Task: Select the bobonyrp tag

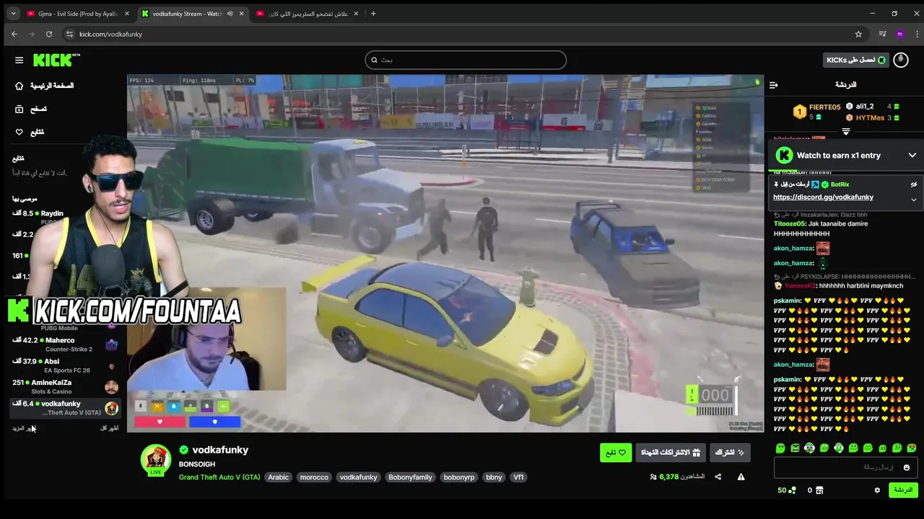Action: pyautogui.click(x=459, y=477)
